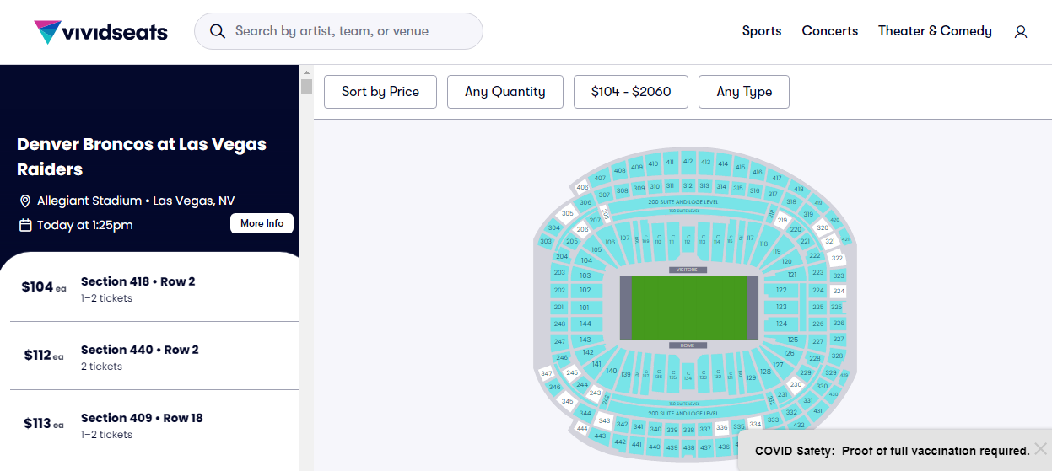
Task: Click the Vivid Seats logo
Action: click(x=100, y=32)
